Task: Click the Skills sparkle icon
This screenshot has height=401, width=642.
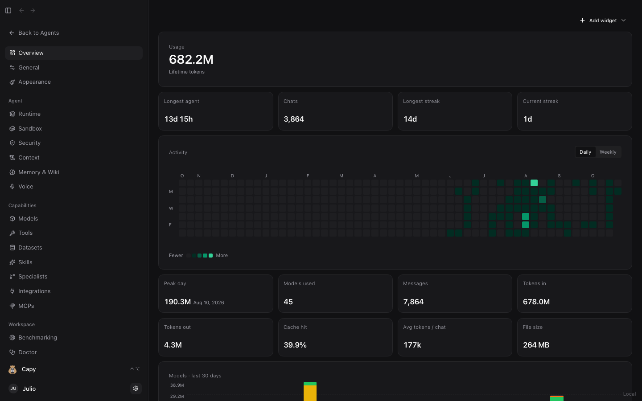Action: pyautogui.click(x=12, y=262)
